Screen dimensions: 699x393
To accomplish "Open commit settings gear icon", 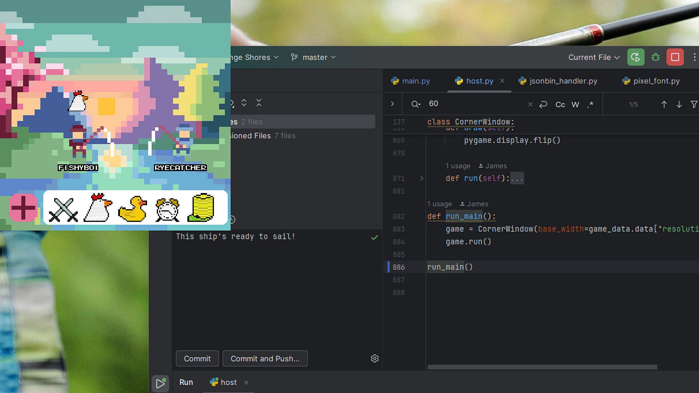I will [x=375, y=358].
